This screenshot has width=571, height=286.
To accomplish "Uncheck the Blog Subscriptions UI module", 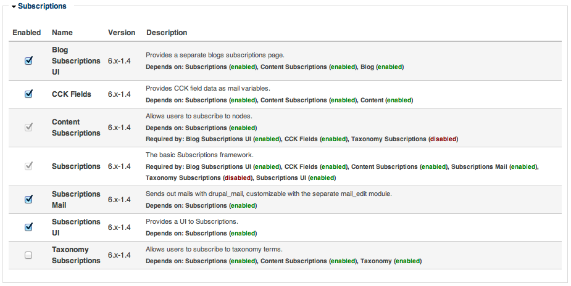I will tap(28, 60).
